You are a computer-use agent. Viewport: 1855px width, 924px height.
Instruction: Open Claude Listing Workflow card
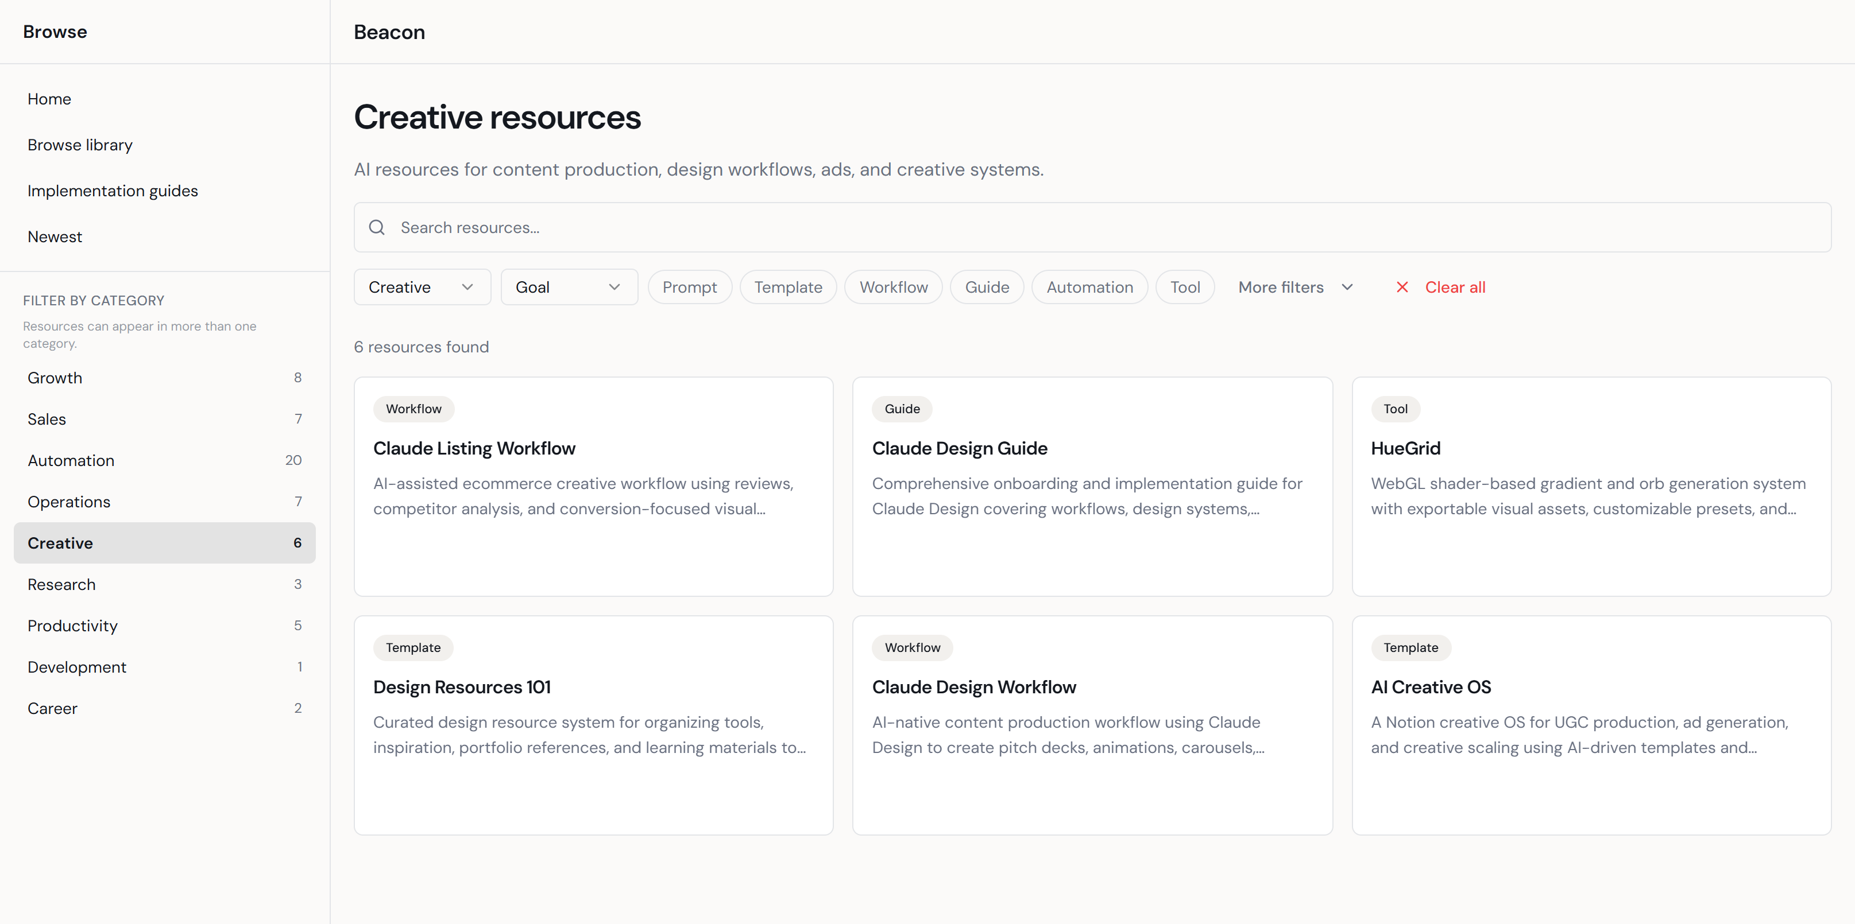coord(593,487)
